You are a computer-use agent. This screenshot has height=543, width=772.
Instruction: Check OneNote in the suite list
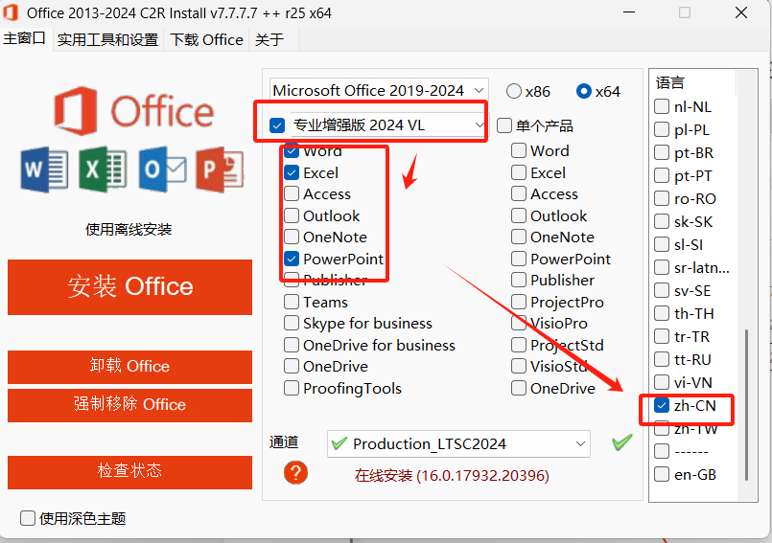(x=292, y=237)
